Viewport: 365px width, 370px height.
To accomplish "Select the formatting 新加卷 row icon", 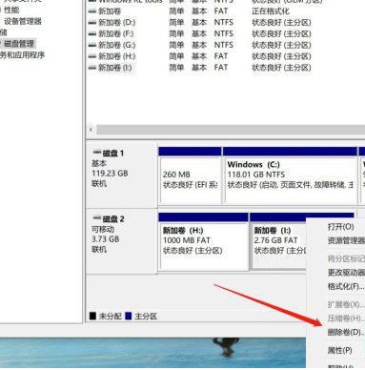I will click(x=92, y=11).
